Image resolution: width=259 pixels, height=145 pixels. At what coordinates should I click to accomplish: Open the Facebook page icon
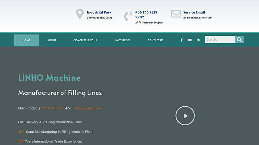(x=182, y=40)
